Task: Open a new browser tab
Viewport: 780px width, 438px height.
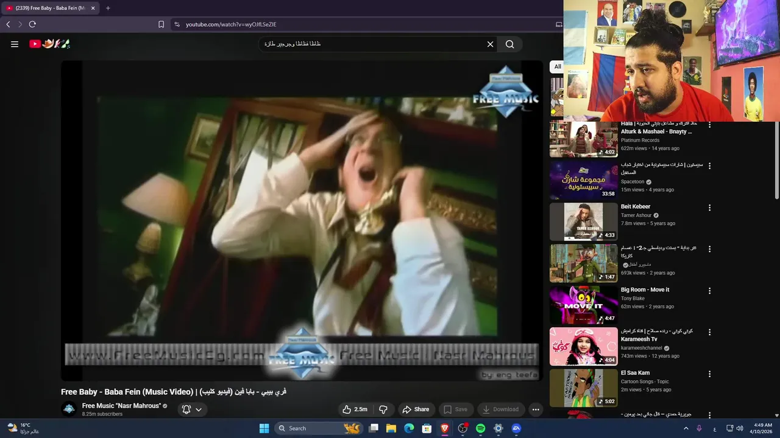Action: point(108,8)
